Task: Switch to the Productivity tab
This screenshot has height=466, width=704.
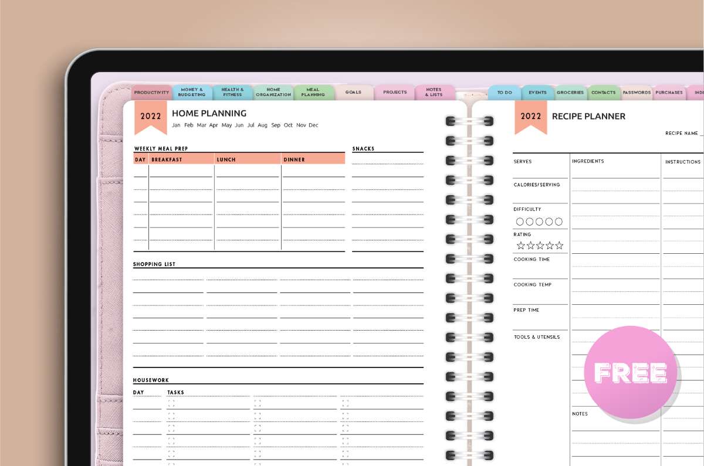Action: coord(151,92)
